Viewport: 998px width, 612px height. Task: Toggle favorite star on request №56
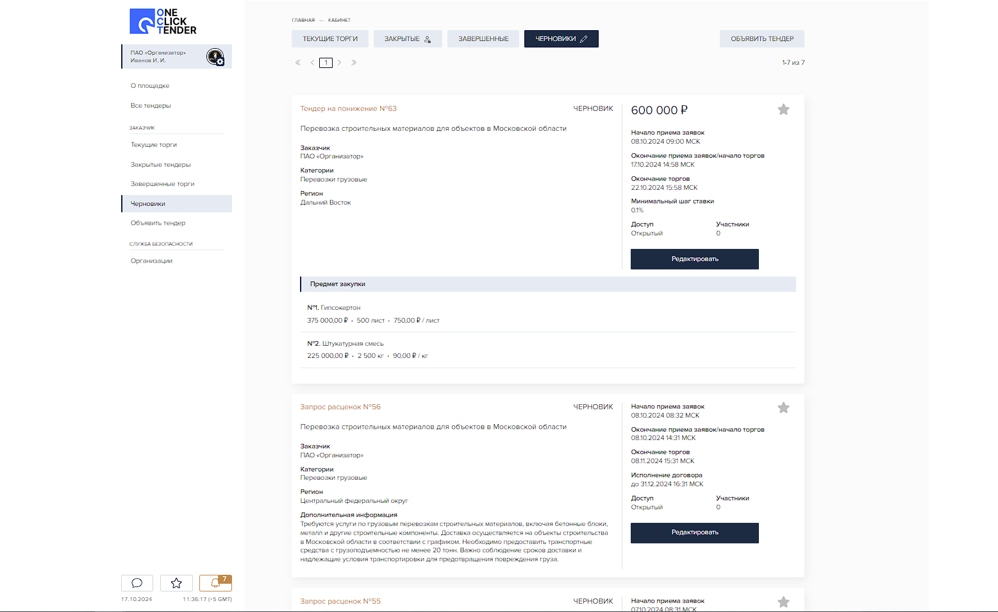tap(783, 408)
